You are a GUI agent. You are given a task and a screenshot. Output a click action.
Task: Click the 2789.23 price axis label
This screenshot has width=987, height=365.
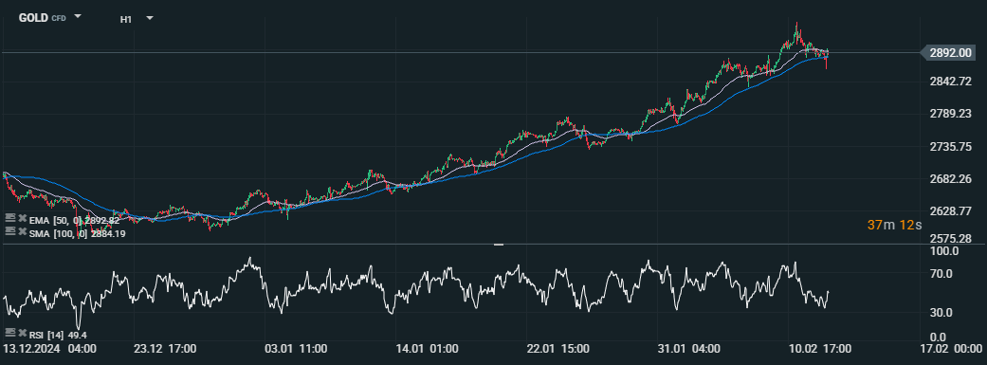tap(950, 114)
